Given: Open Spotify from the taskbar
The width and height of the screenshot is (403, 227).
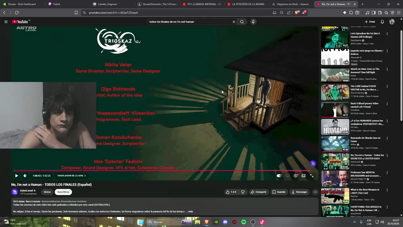Looking at the screenshot, I should pyautogui.click(x=244, y=222).
